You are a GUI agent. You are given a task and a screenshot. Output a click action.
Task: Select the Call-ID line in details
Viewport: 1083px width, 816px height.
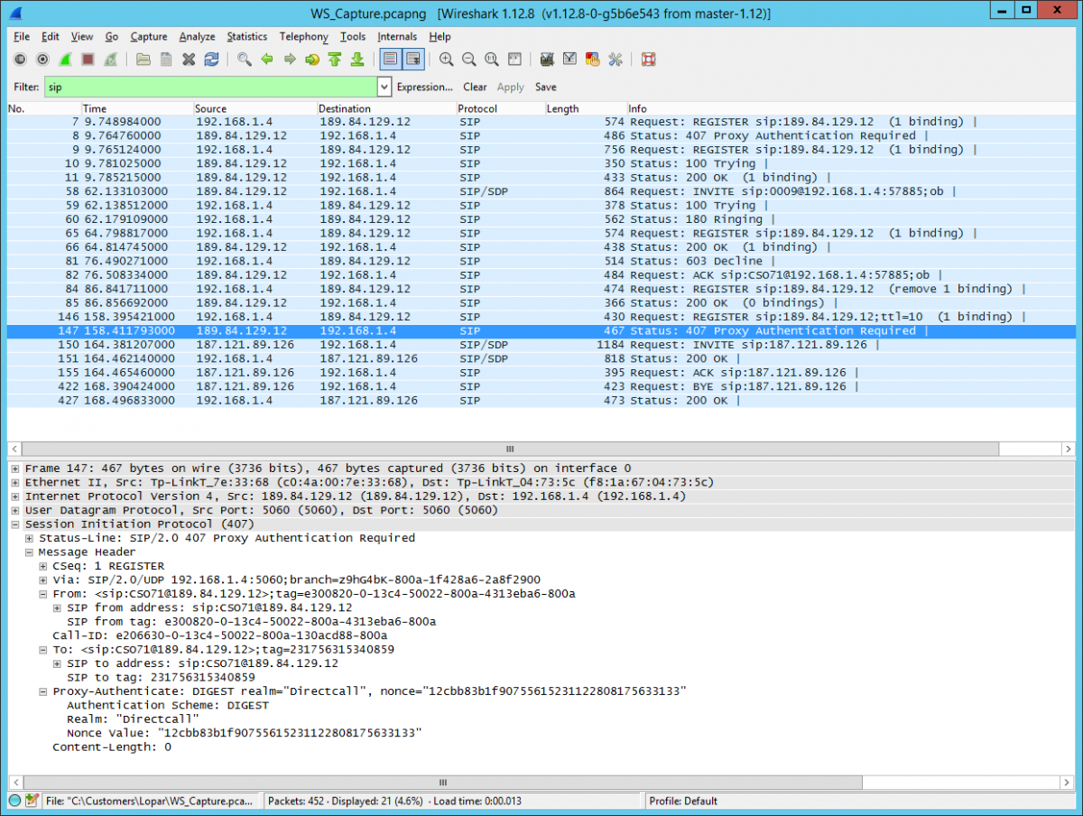click(219, 635)
